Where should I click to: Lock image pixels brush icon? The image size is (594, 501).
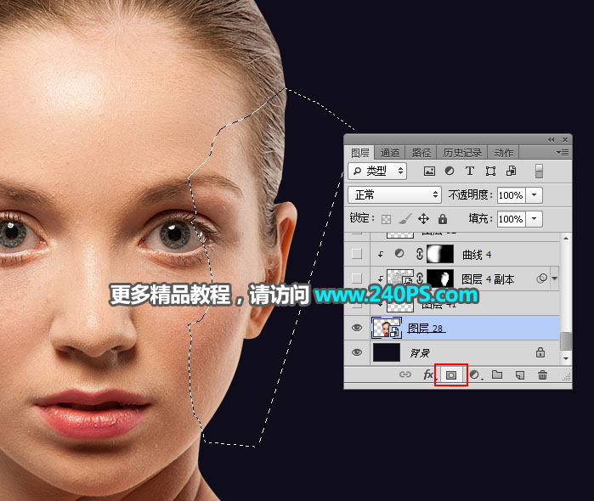point(405,218)
